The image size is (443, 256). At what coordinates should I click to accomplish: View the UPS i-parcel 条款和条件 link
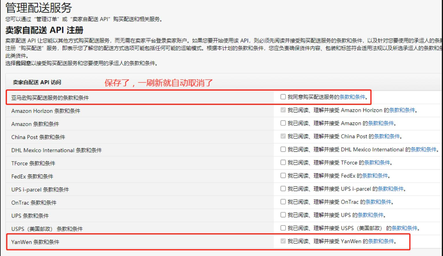390,189
